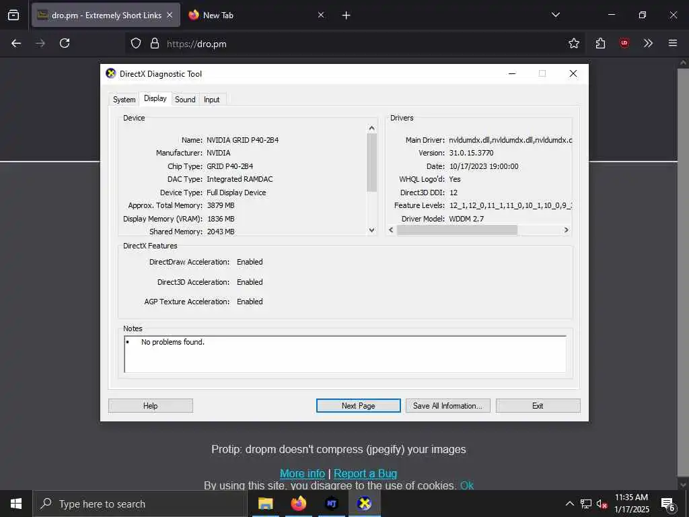Screen dimensions: 689x517
Task: Open the Report a Bug link
Action: [365, 473]
